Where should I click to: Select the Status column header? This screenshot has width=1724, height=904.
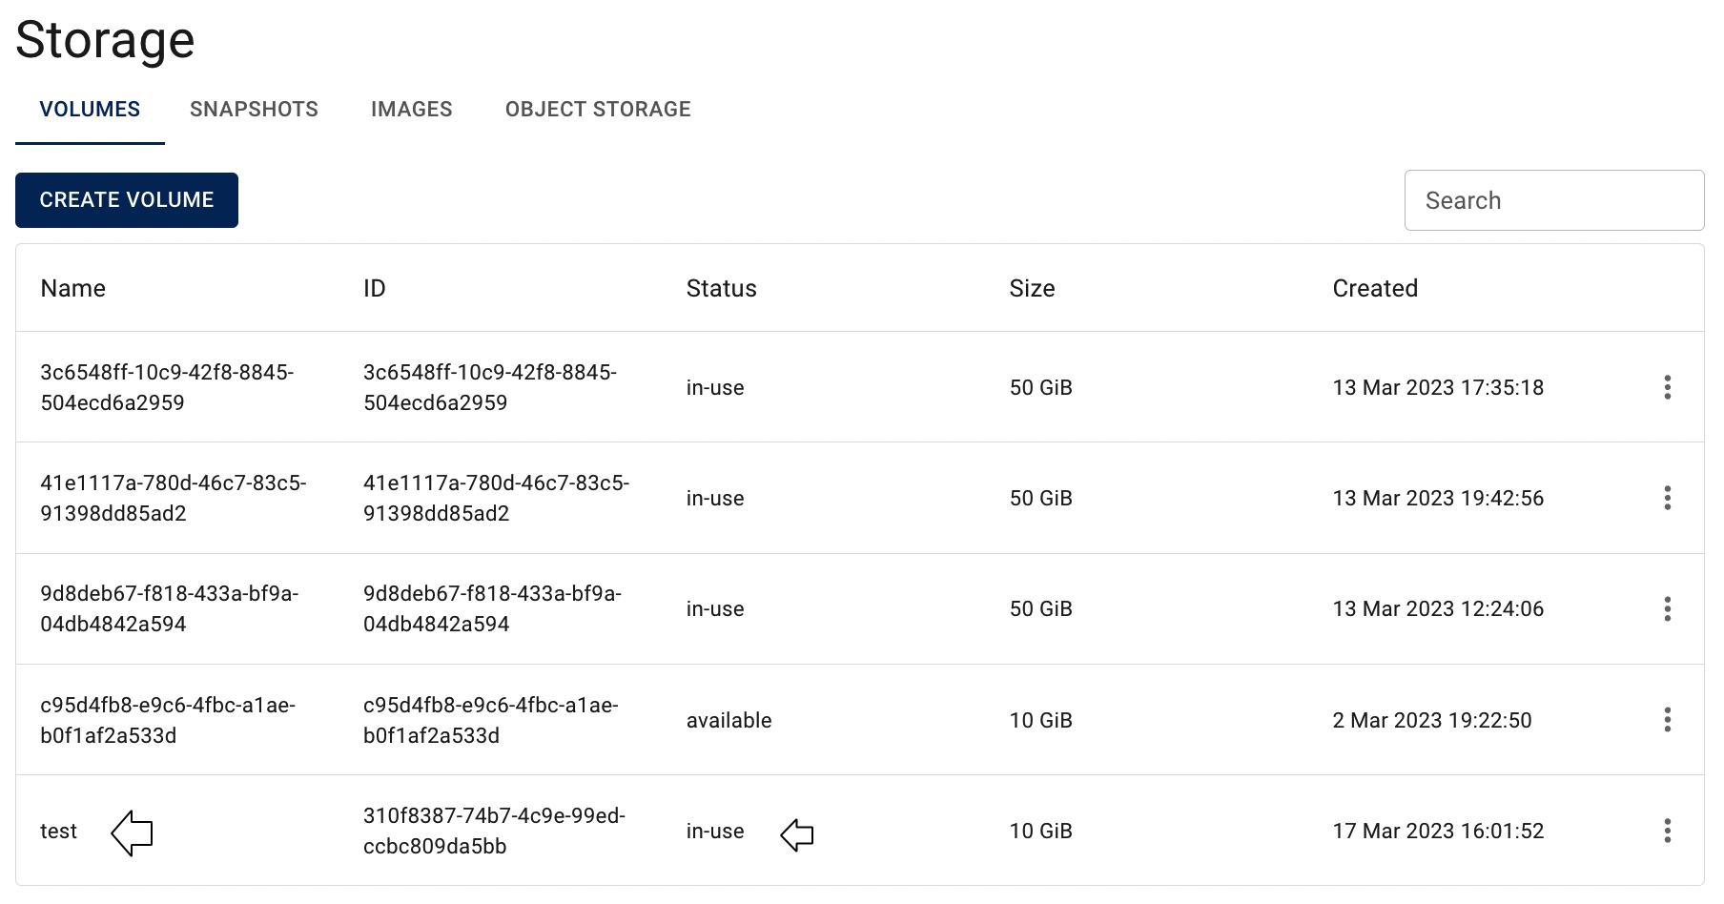722,289
